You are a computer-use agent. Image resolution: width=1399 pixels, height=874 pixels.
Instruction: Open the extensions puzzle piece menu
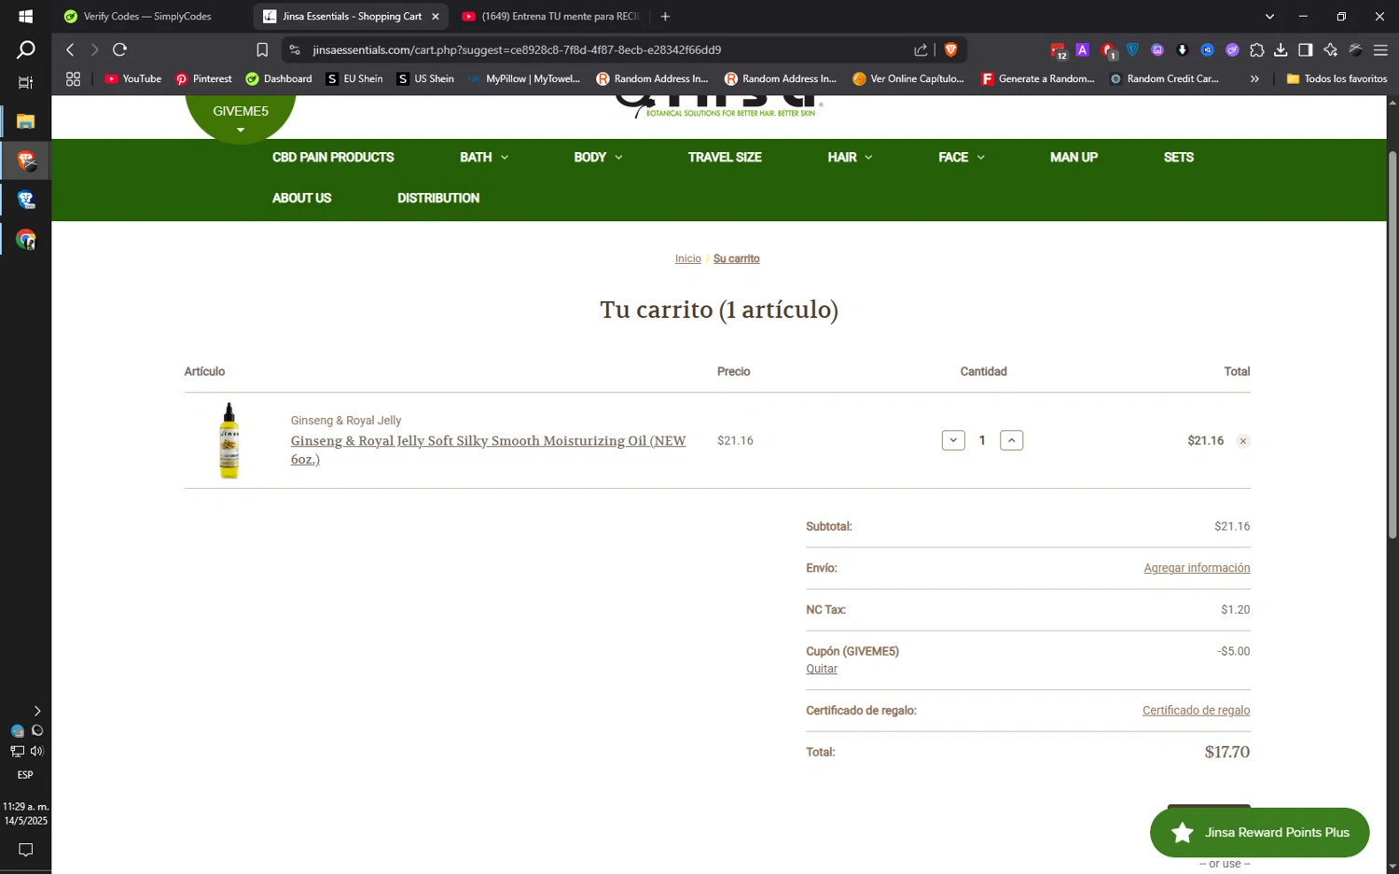(x=1256, y=49)
